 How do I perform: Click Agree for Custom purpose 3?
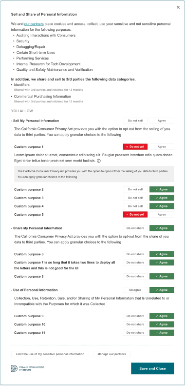point(162,198)
